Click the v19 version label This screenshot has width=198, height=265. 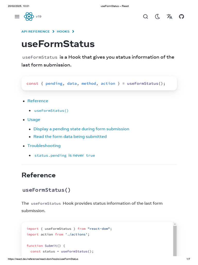[x=39, y=17]
